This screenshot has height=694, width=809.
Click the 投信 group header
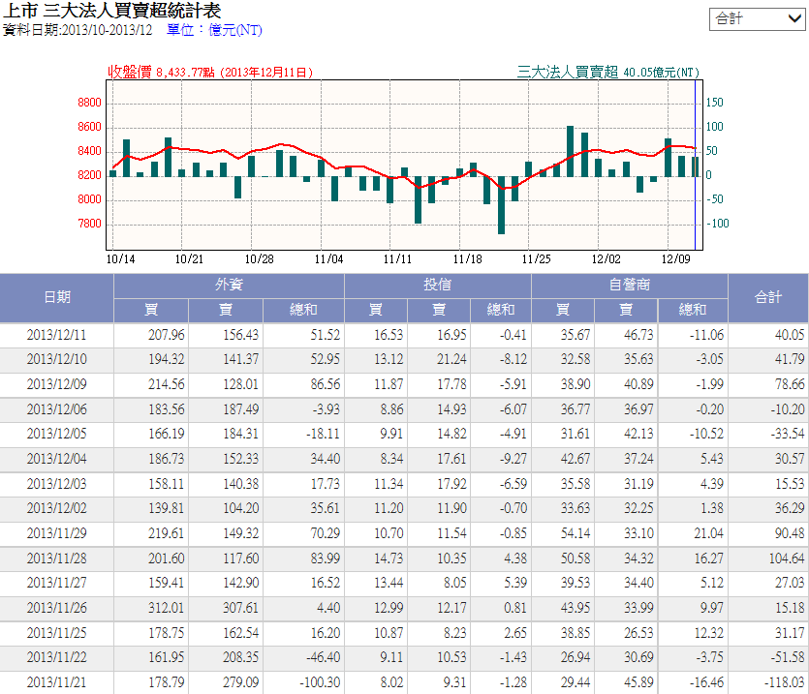[438, 286]
